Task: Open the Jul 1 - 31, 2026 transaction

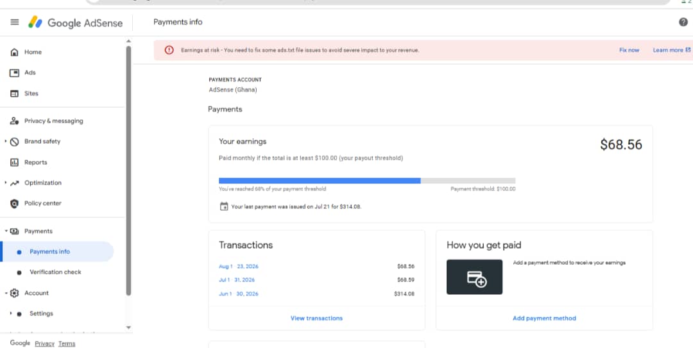Action: pyautogui.click(x=236, y=280)
